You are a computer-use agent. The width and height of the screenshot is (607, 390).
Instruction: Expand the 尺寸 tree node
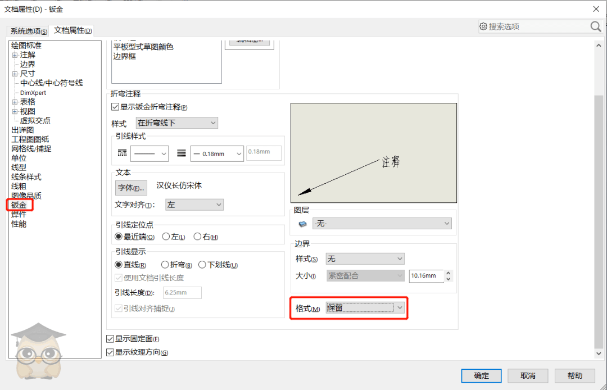coord(15,74)
